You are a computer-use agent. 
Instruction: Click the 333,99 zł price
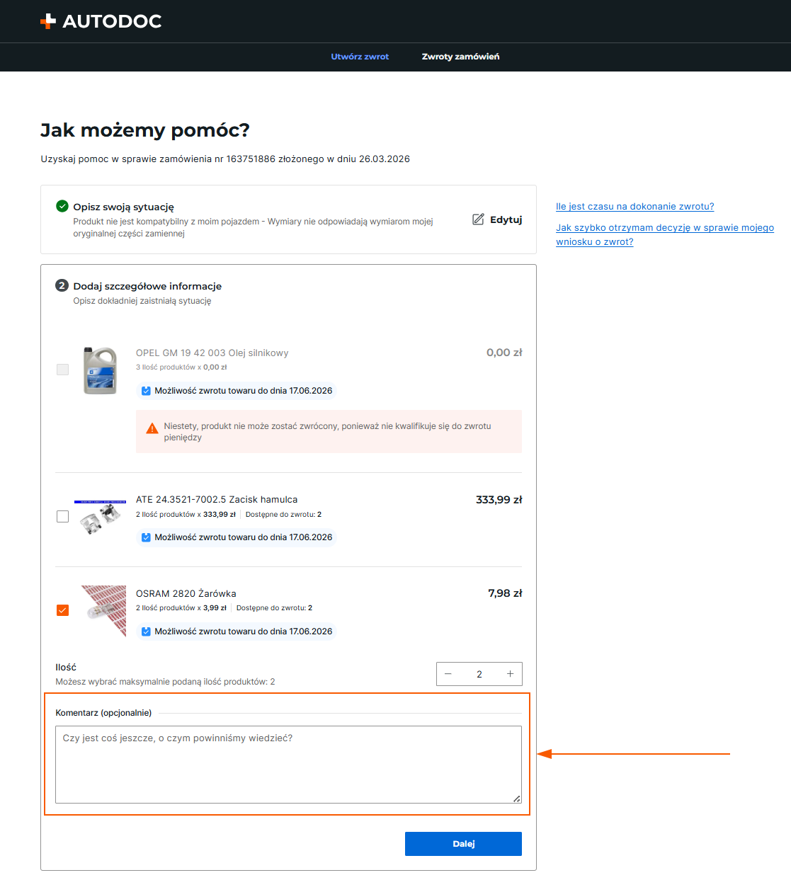coord(499,500)
